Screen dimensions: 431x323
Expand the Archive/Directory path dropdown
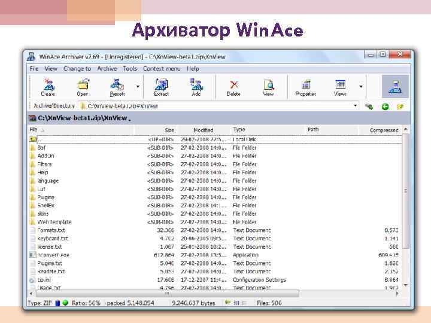click(x=356, y=106)
